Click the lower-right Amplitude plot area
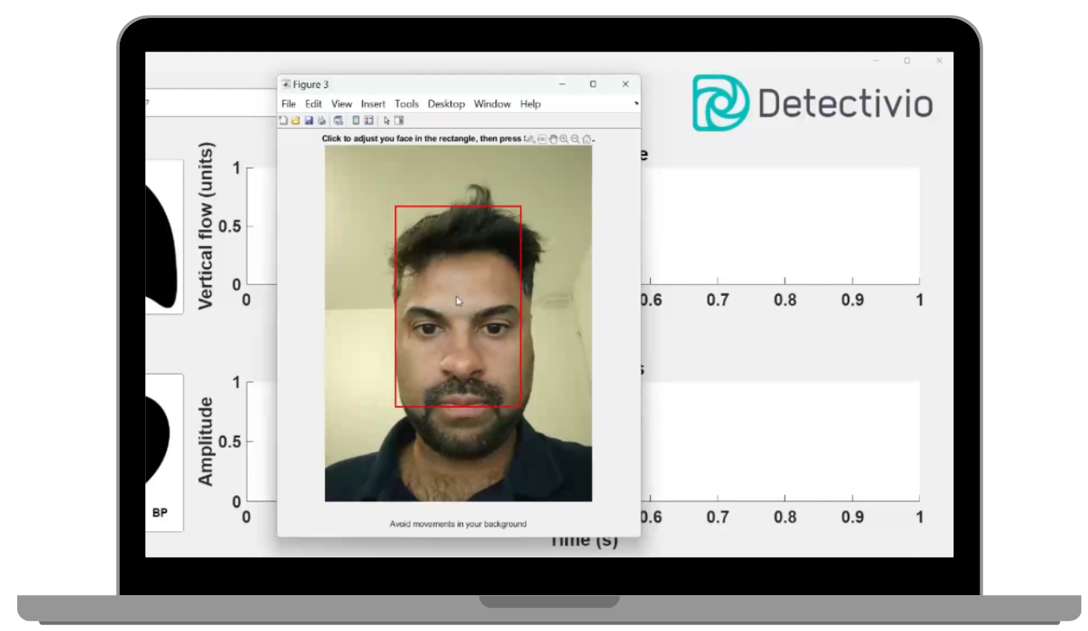The image size is (1088, 631). [x=780, y=441]
